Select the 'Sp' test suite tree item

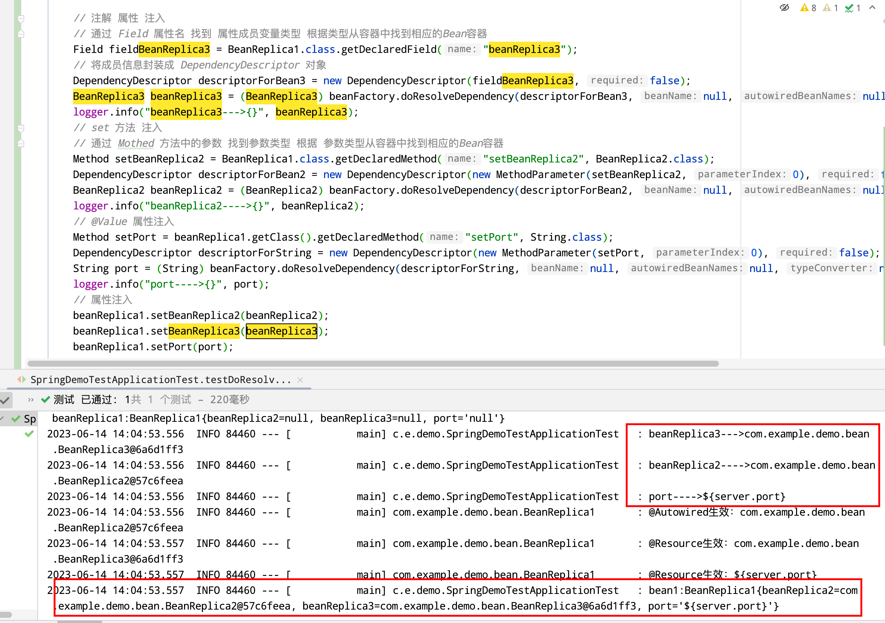[23, 419]
